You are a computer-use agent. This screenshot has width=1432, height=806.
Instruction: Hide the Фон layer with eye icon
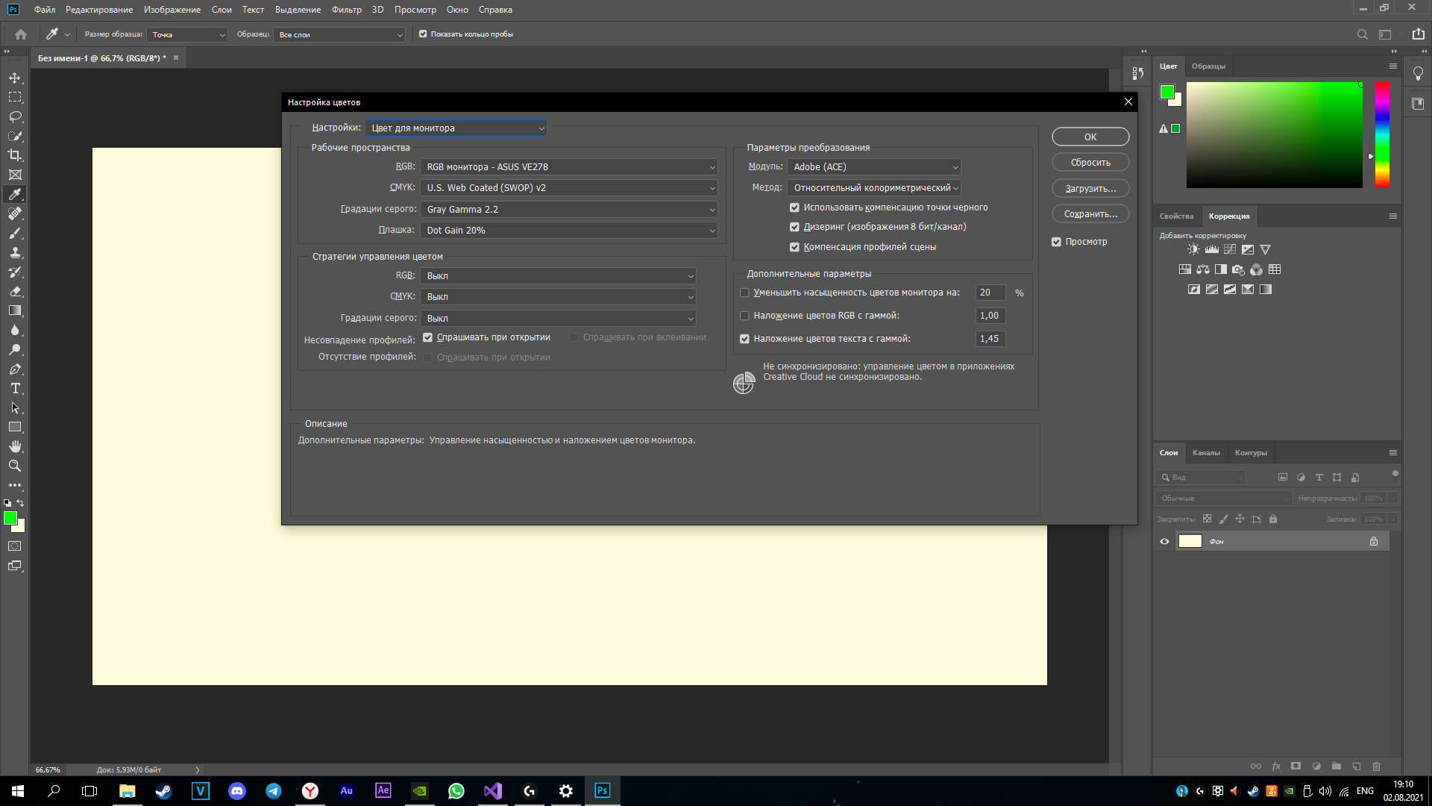tap(1164, 541)
